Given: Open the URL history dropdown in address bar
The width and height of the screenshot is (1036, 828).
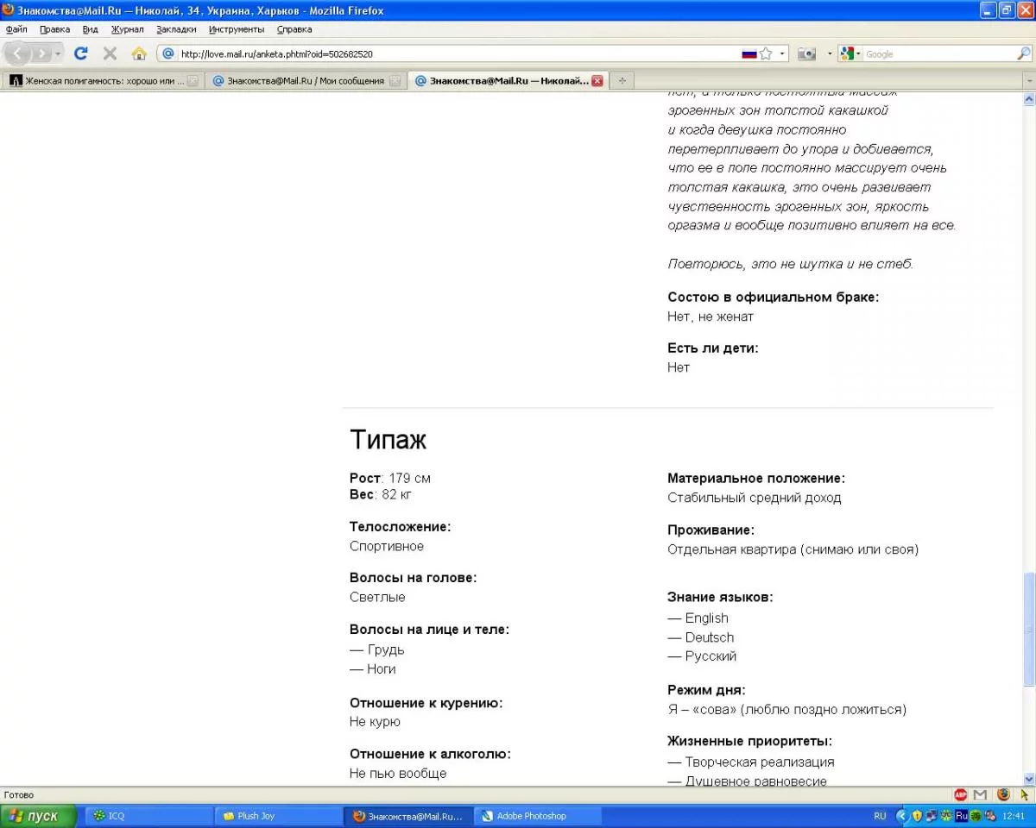Looking at the screenshot, I should [x=783, y=53].
